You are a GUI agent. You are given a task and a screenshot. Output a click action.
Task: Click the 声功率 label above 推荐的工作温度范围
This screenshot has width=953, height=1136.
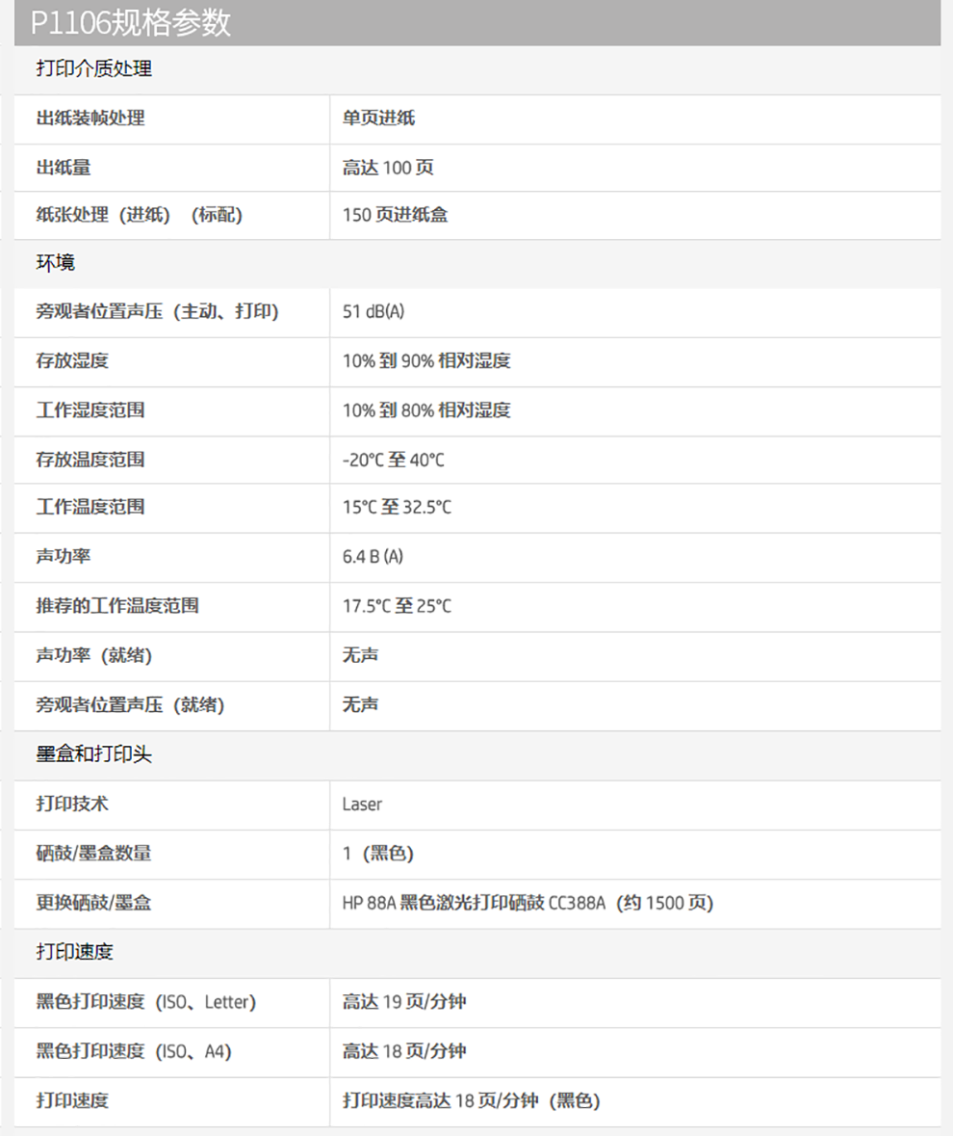pyautogui.click(x=64, y=556)
